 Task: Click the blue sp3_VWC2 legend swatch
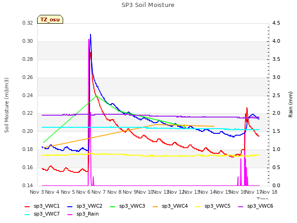pyautogui.click(x=70, y=207)
